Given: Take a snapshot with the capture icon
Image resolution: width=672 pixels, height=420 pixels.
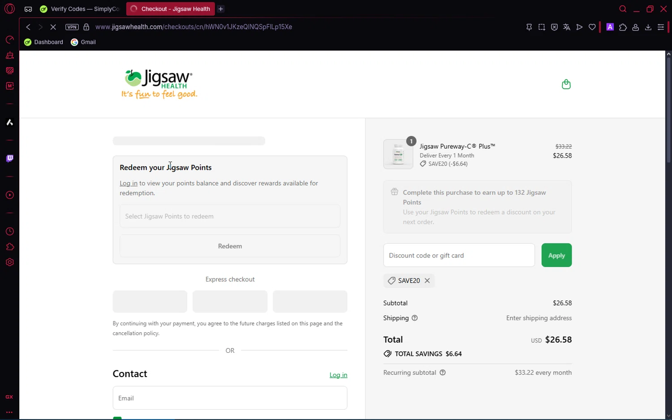Looking at the screenshot, I should click(542, 27).
